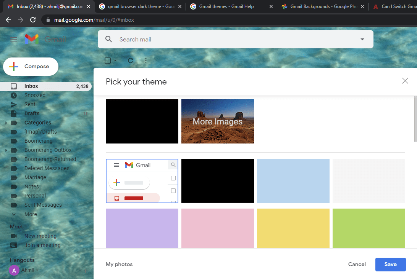Expand the Boomerang-Outbox label
The height and width of the screenshot is (279, 417).
(x=6, y=150)
